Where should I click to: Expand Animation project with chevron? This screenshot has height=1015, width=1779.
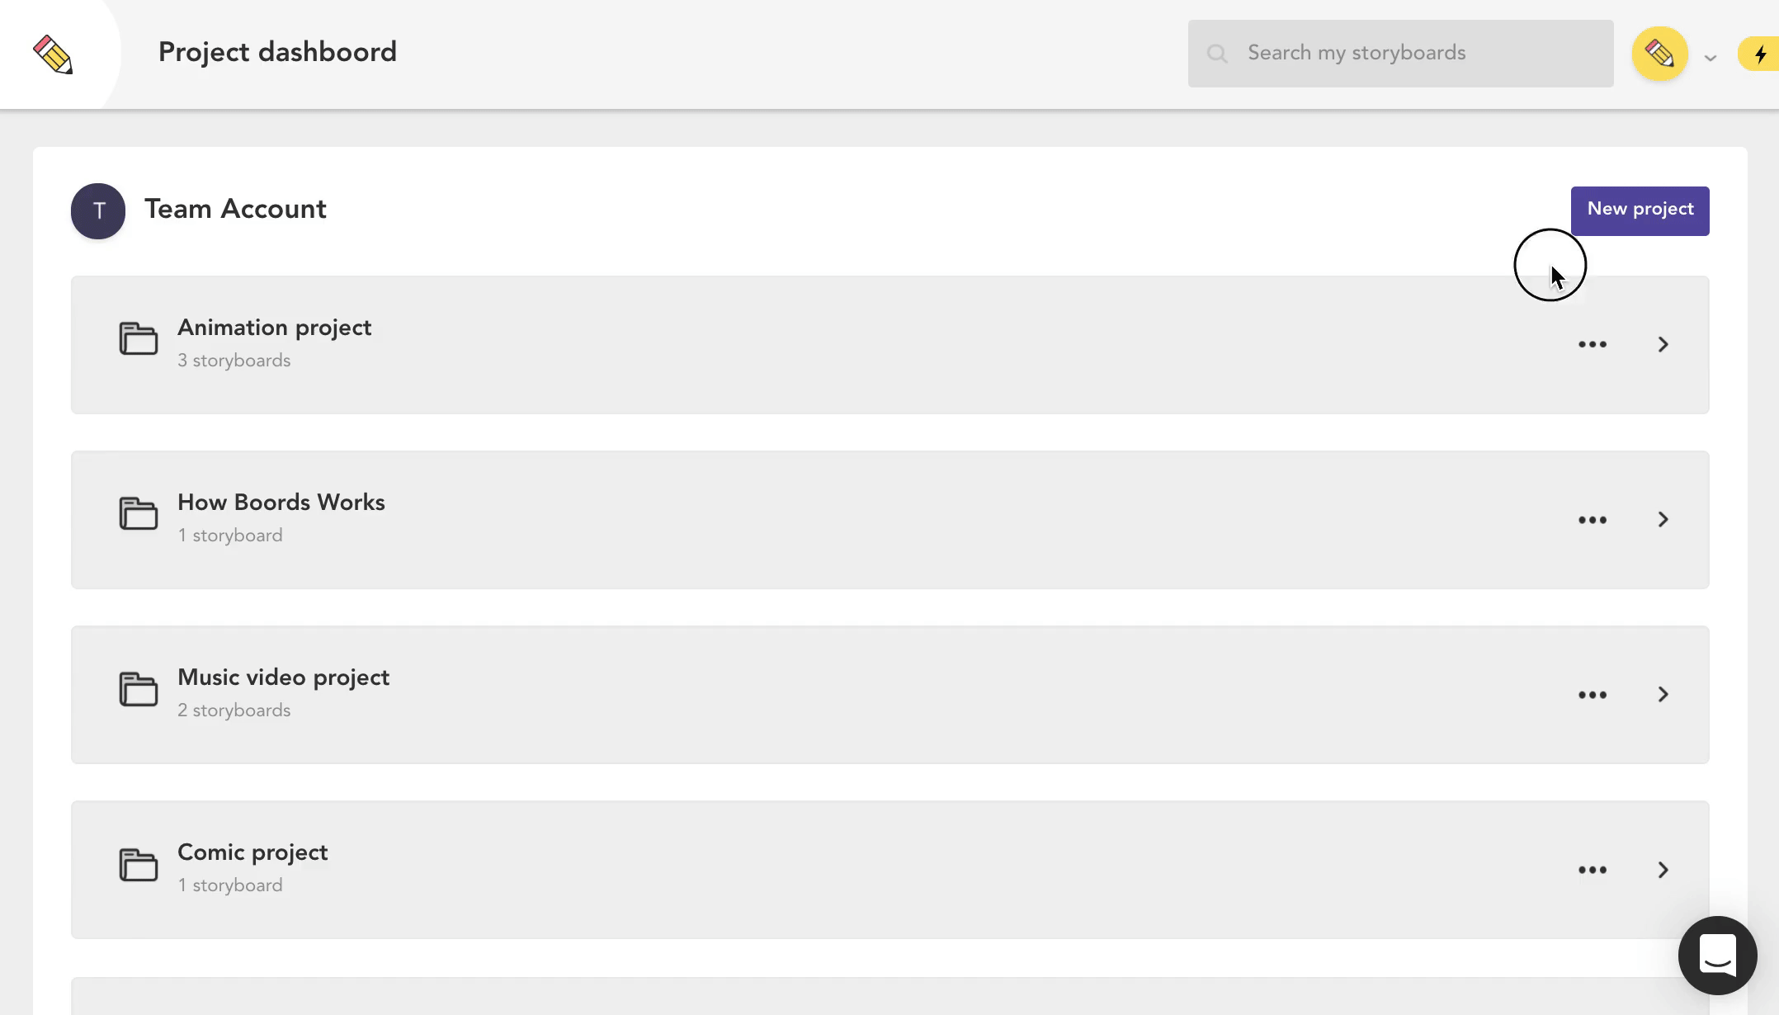click(x=1663, y=345)
